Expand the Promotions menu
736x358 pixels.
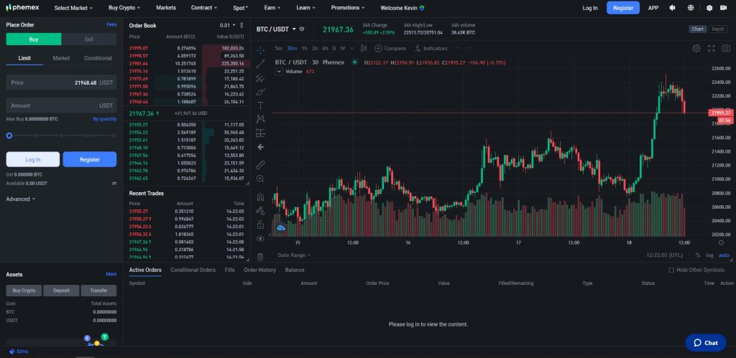tap(348, 8)
